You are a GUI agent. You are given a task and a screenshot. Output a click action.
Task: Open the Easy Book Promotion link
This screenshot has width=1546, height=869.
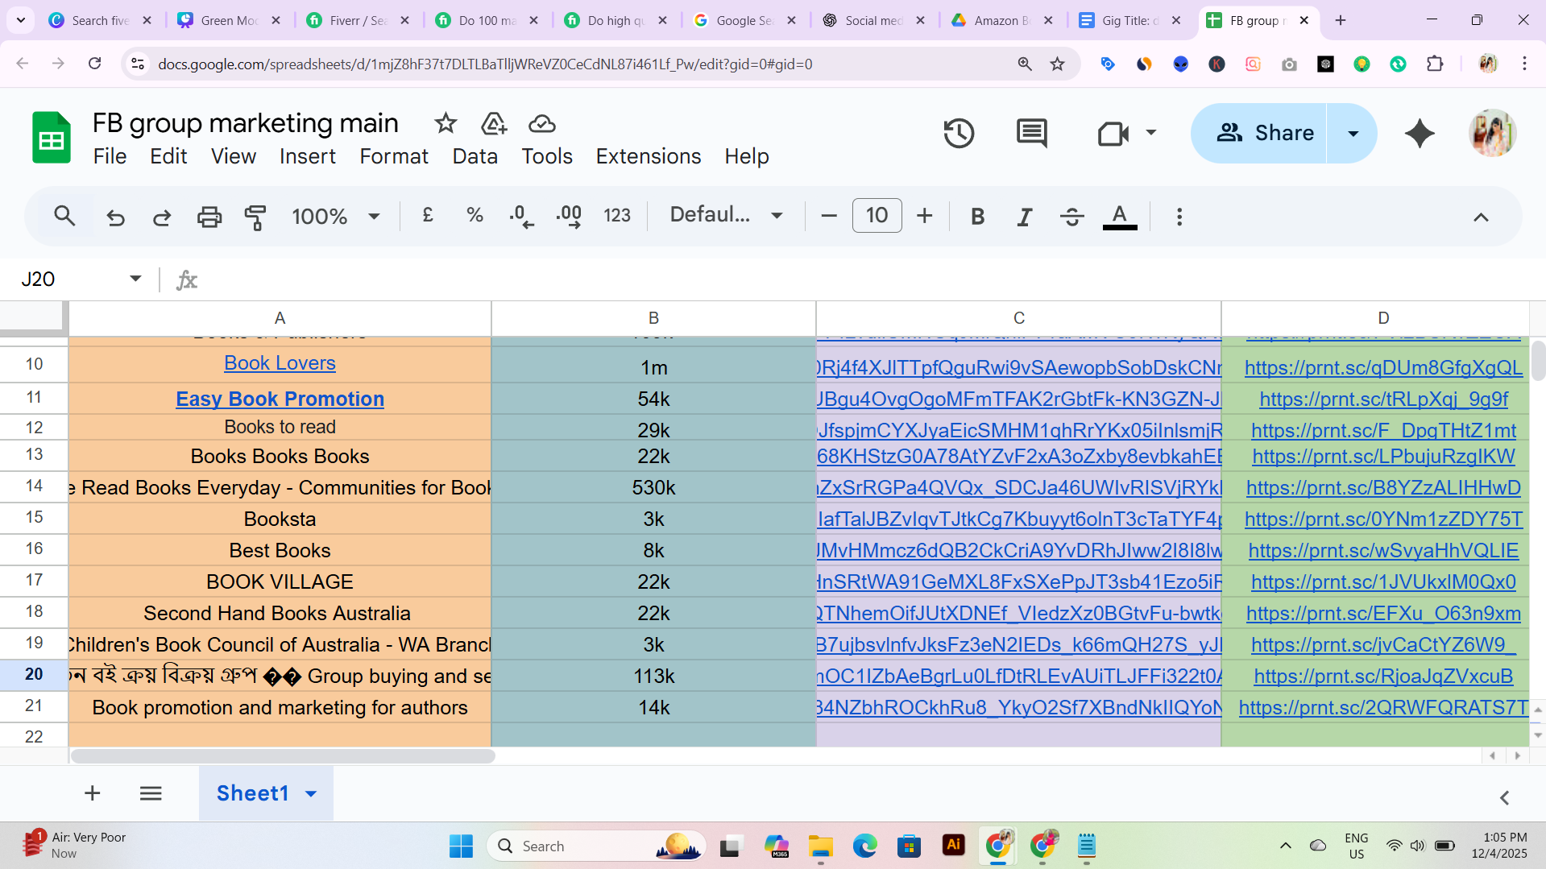(x=280, y=399)
